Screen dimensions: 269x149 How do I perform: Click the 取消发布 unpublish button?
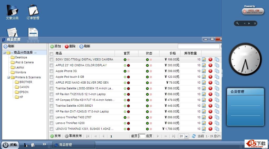point(74,136)
